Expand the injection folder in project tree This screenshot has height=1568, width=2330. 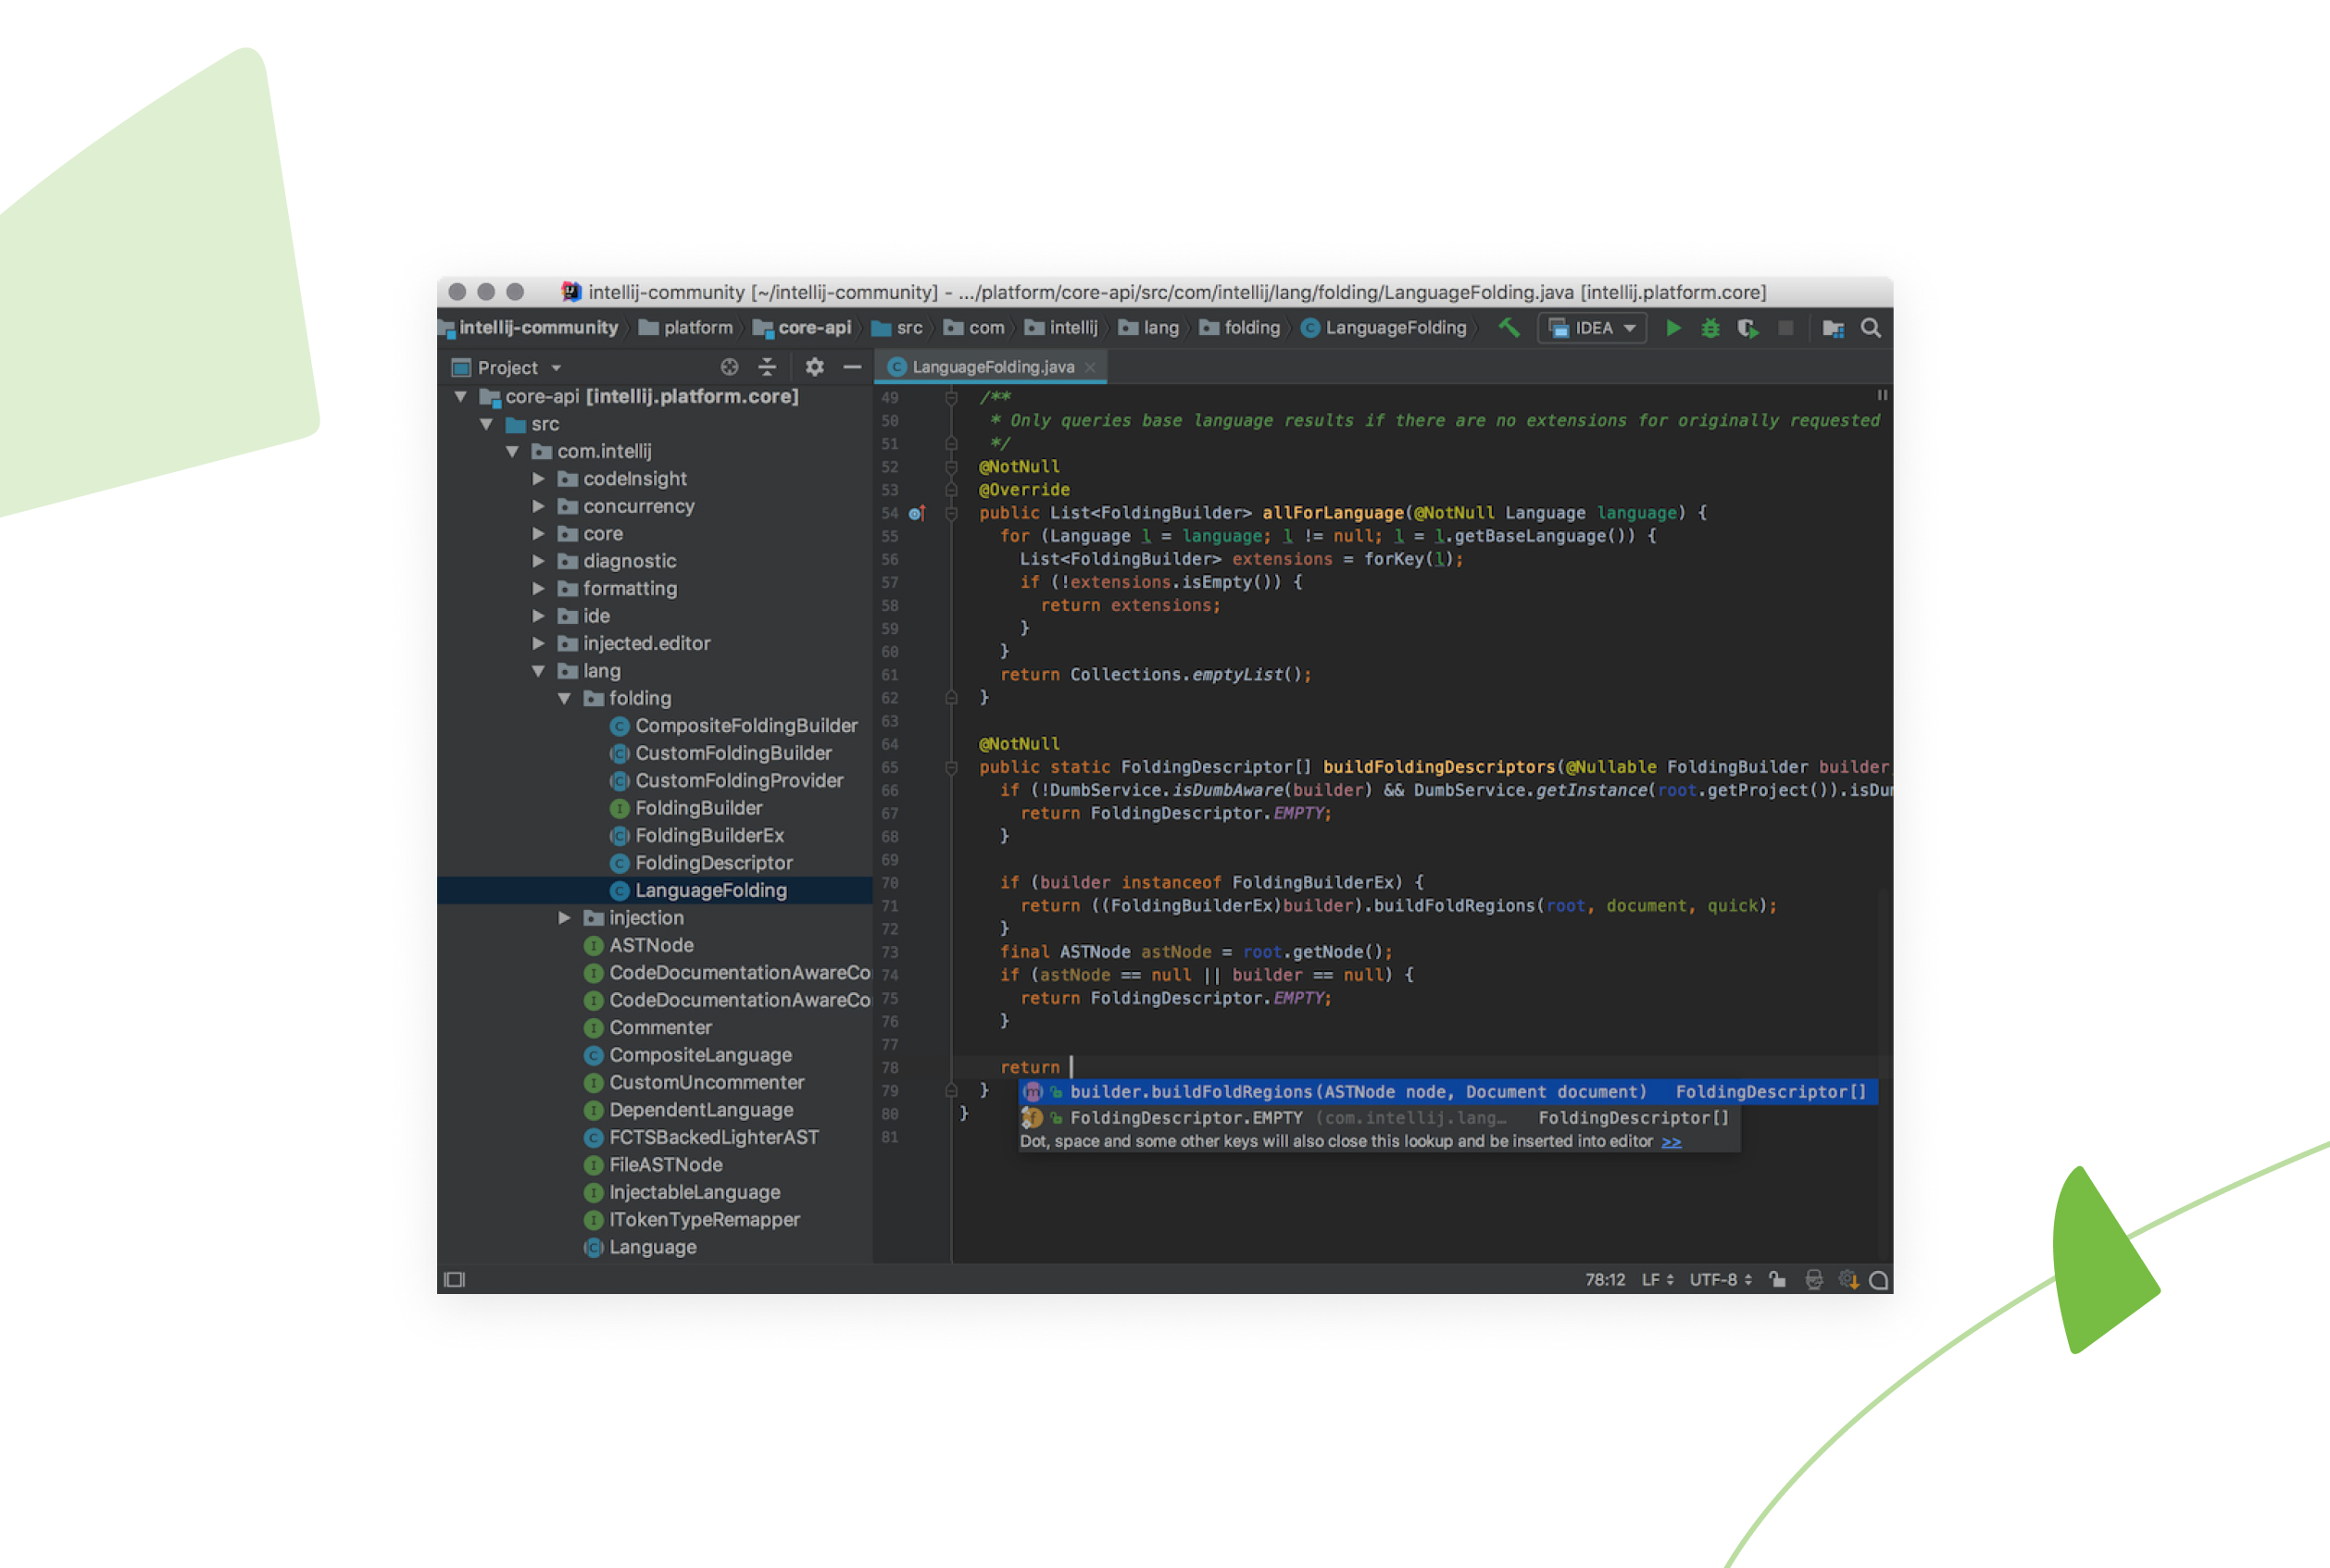[557, 917]
